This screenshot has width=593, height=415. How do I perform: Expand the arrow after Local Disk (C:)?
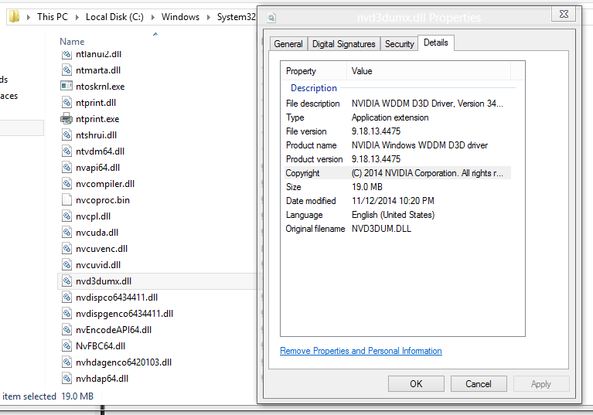pos(153,17)
